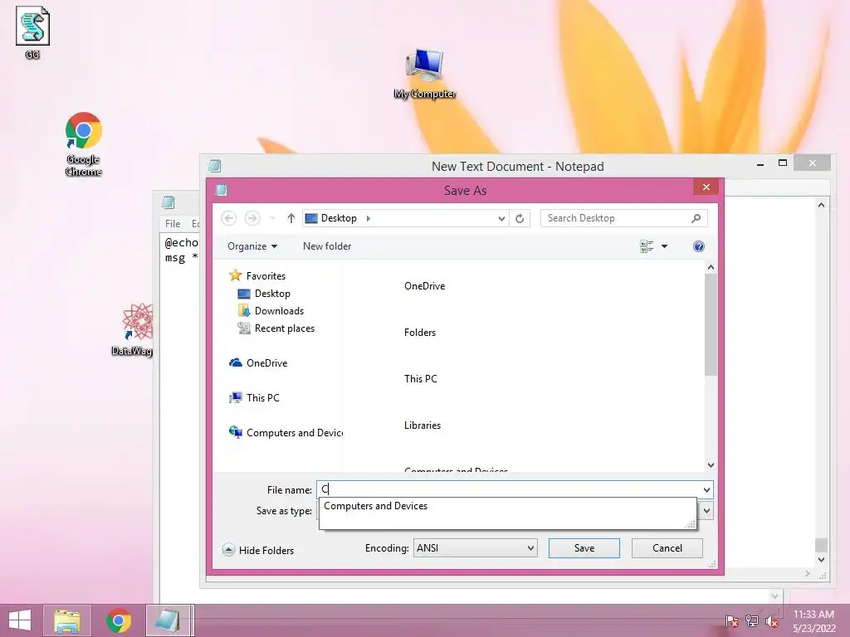Click the Notepad icon in Save As title bar
Screen dimensions: 850x637
pyautogui.click(x=221, y=190)
